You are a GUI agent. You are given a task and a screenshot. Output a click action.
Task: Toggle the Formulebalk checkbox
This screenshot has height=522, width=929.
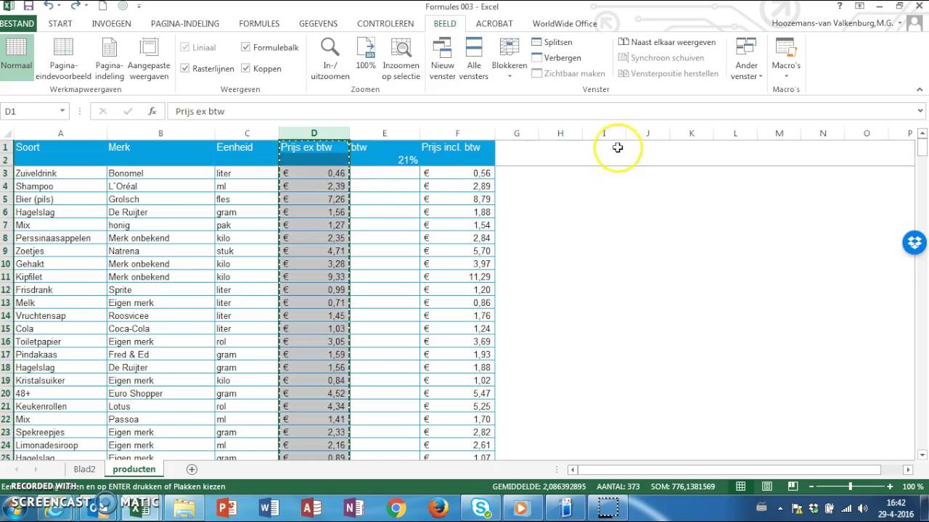[270, 47]
